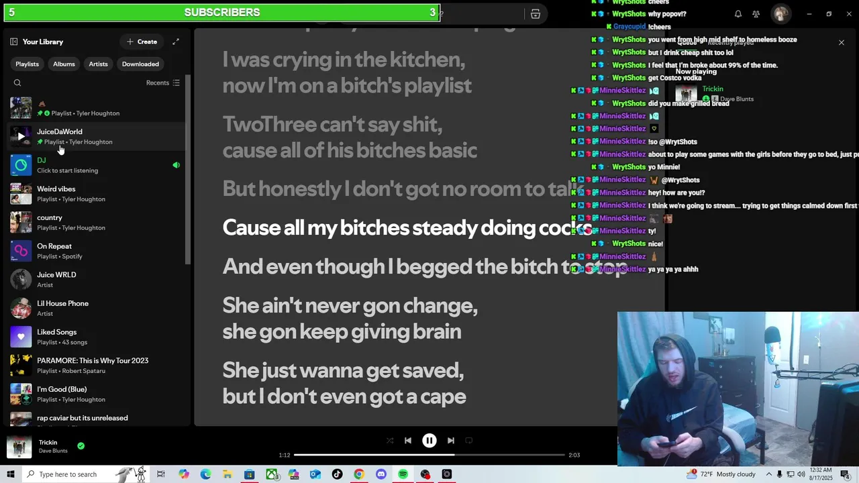This screenshot has height=483, width=859.
Task: Pause the current song
Action: (x=429, y=441)
